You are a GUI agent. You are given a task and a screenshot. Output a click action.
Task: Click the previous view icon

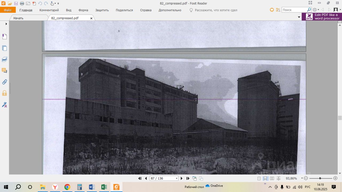[195, 178]
